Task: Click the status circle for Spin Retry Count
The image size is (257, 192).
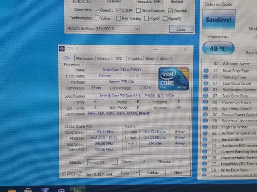Action: pos(205,108)
